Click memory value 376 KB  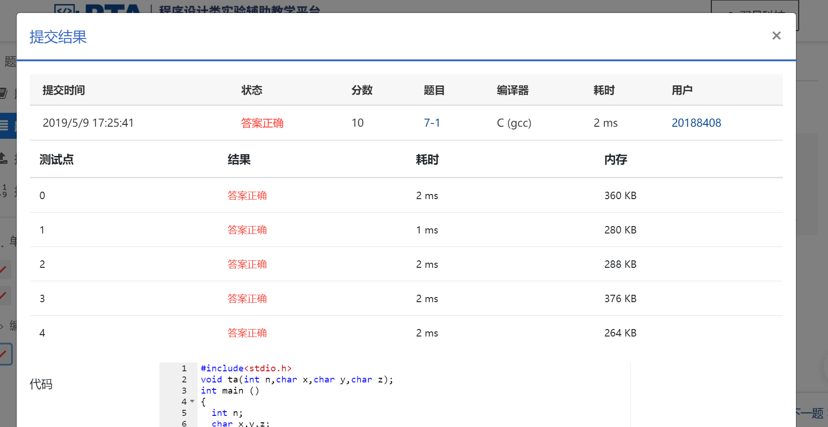click(620, 298)
